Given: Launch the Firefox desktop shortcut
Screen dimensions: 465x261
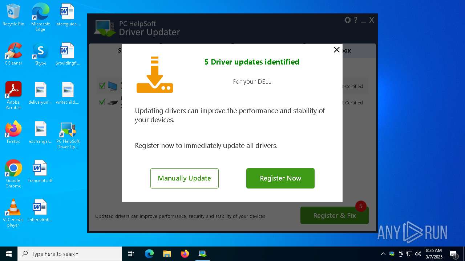Looking at the screenshot, I should 13,133.
